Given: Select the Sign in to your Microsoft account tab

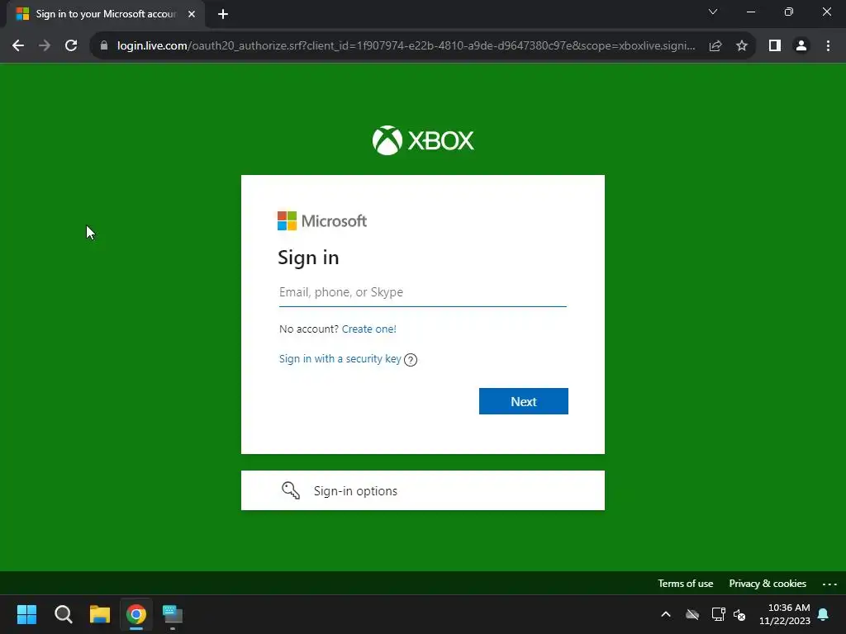Looking at the screenshot, I should click(x=106, y=14).
